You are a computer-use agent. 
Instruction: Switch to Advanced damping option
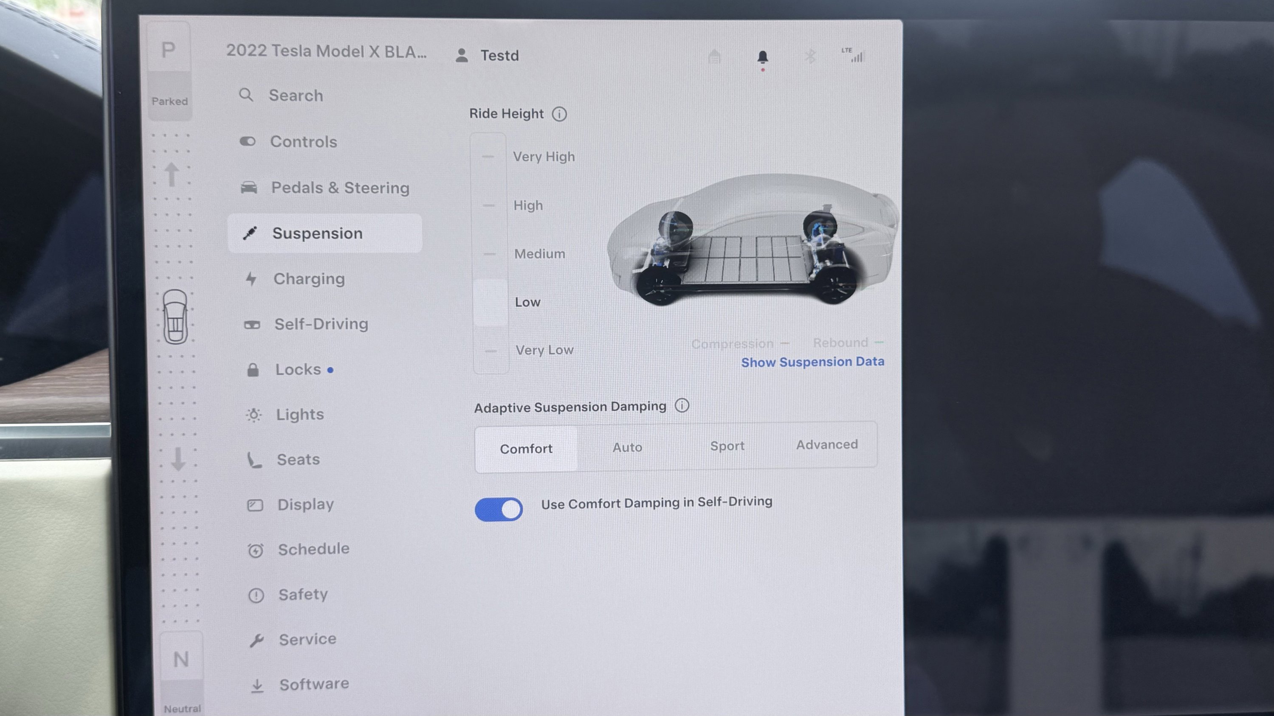[826, 445]
